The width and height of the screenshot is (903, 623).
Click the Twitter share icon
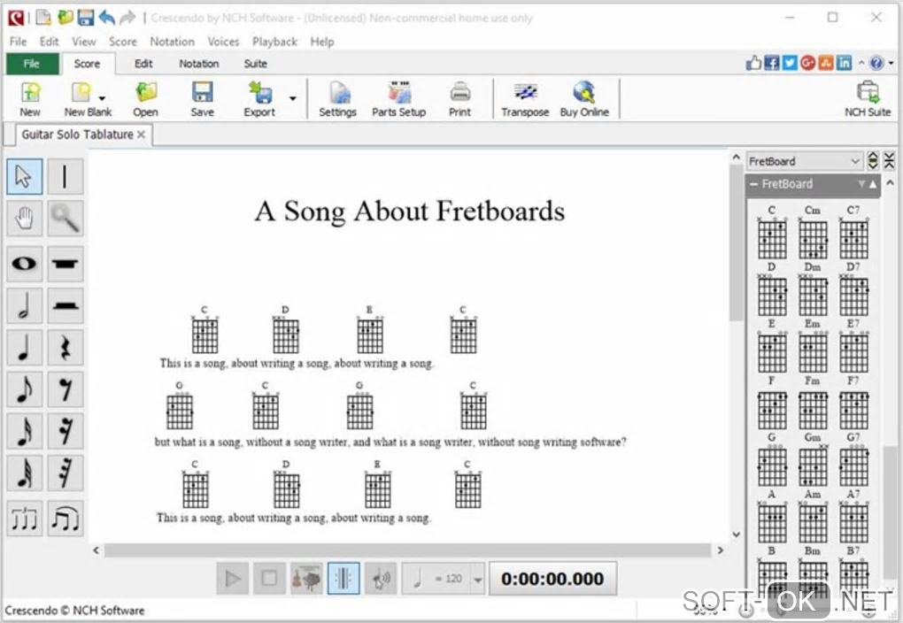790,64
